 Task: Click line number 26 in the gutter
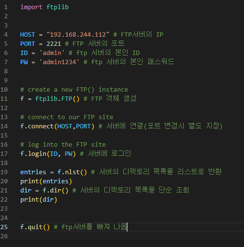(x=4, y=236)
